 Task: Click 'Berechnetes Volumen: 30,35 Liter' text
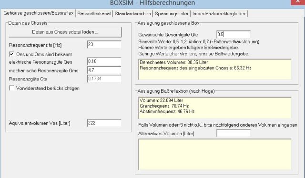tap(173, 62)
